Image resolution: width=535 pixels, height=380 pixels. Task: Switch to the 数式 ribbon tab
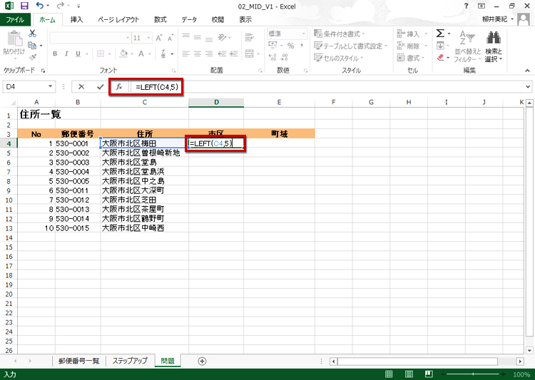pyautogui.click(x=160, y=19)
